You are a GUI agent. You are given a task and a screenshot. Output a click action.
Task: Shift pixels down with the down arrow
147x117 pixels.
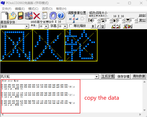[74, 22]
